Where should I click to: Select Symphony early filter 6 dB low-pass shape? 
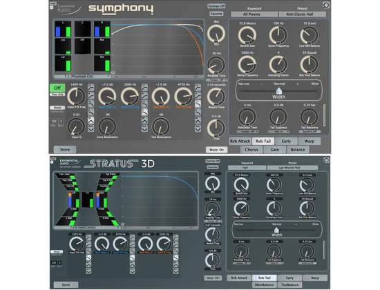[x=144, y=112]
